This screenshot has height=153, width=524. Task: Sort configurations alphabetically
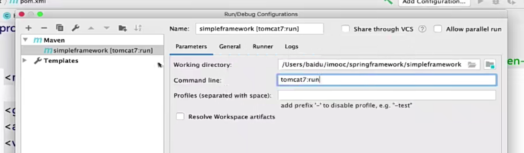point(138,28)
